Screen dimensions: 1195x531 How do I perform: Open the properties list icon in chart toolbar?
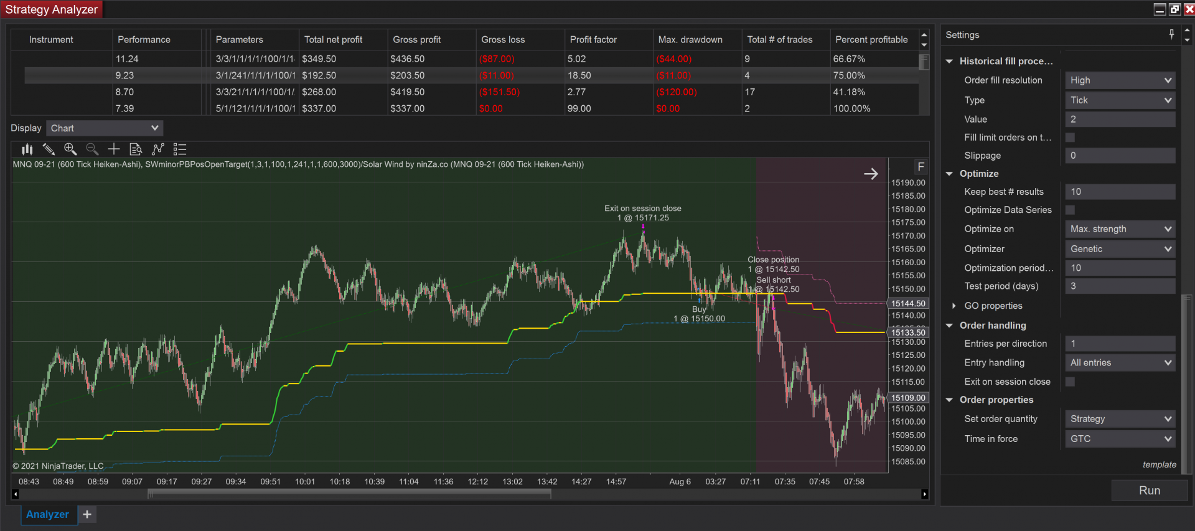tap(180, 149)
